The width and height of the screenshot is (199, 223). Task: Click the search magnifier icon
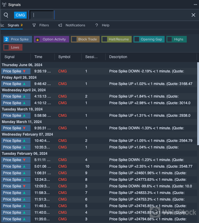click(6, 15)
